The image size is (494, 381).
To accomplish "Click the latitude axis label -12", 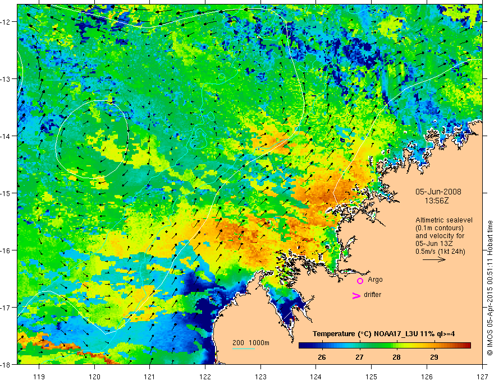I will (x=7, y=22).
